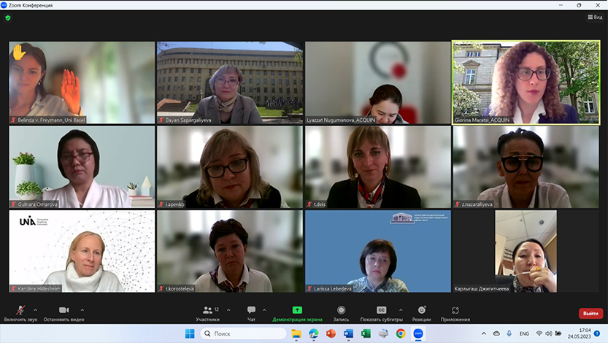Expand video options arrow beside camera
Viewport: 608px width, 343px height.
(82, 309)
